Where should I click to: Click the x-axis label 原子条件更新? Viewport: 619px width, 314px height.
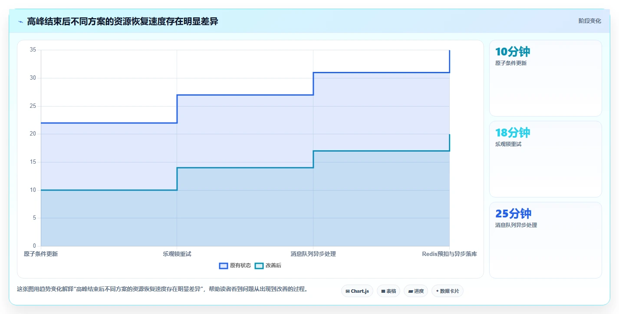[41, 254]
